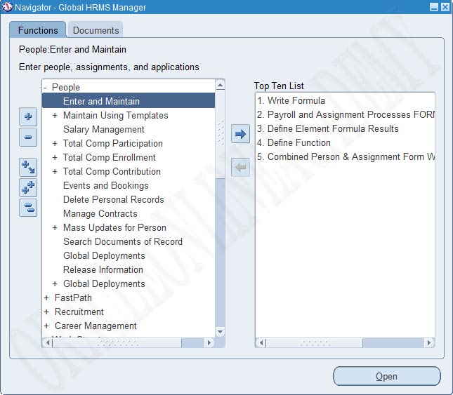Select Manage Contracts entry

pyautogui.click(x=100, y=213)
